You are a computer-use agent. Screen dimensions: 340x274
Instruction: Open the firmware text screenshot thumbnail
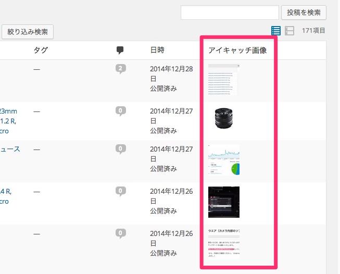224,244
